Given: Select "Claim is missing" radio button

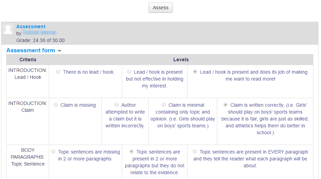Looking at the screenshot, I should (x=56, y=105).
